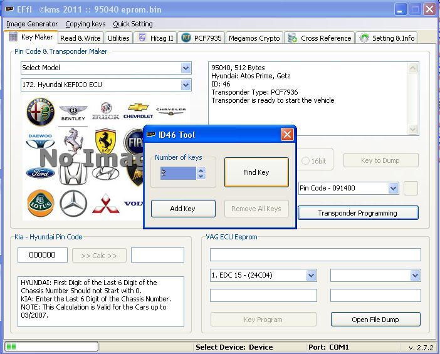Click the Chevrolet bowtie logo
The image size is (440, 354).
click(137, 111)
